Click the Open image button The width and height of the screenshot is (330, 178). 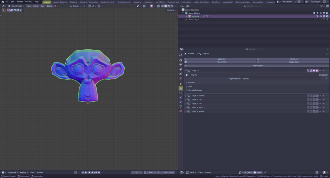click(257, 172)
